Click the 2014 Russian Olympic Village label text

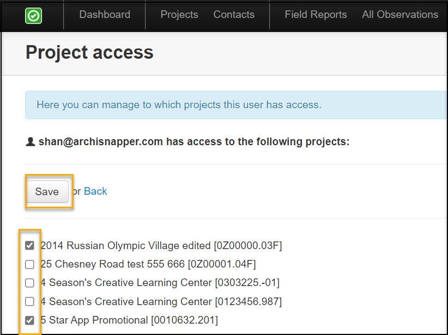[x=161, y=246]
